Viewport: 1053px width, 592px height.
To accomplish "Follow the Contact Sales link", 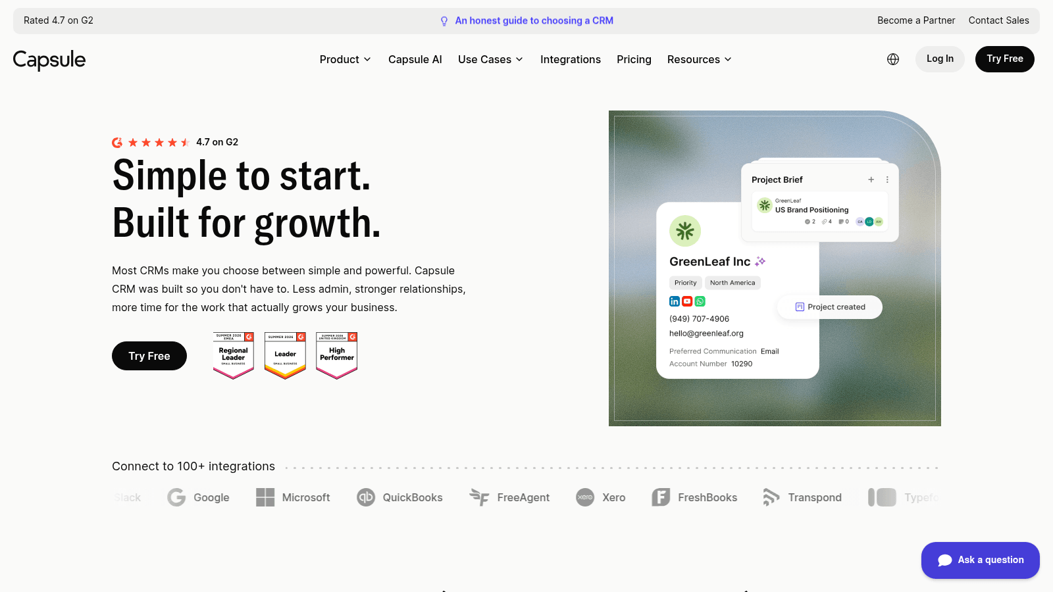I will tap(999, 20).
